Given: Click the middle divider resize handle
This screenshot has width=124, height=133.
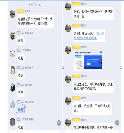Looking at the screenshot, I should (x=63, y=68).
